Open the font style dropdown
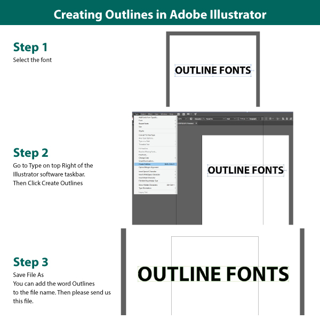 click(234, 119)
